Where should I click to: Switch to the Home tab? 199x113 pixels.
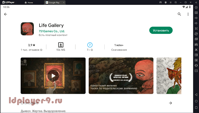point(29,3)
